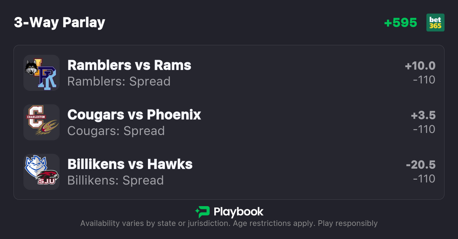Select the Charleston Cougars C logo

pyautogui.click(x=35, y=117)
